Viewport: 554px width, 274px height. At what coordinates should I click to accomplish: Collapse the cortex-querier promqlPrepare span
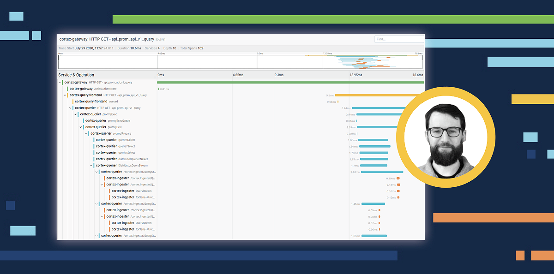coord(86,133)
